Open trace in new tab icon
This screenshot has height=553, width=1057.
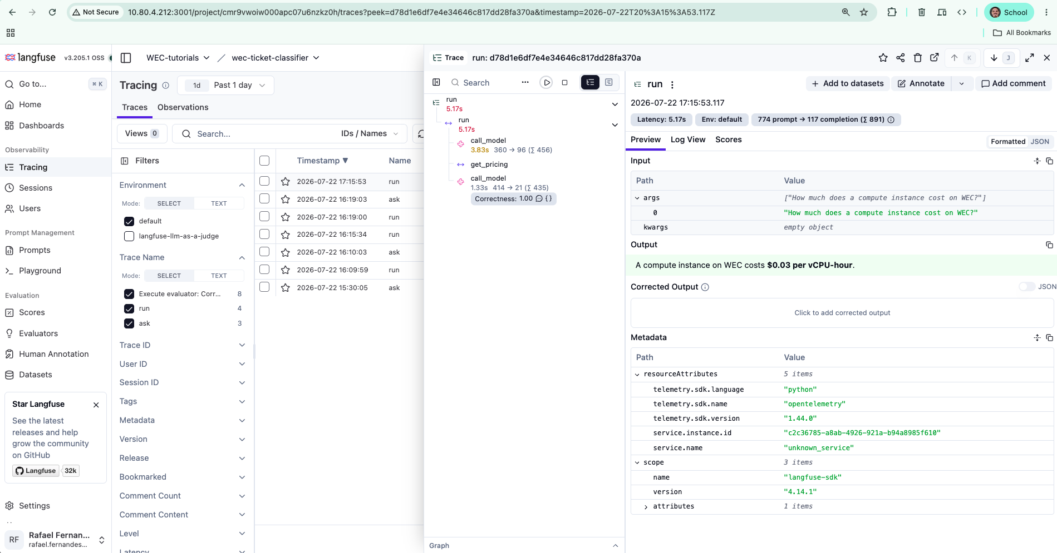935,58
